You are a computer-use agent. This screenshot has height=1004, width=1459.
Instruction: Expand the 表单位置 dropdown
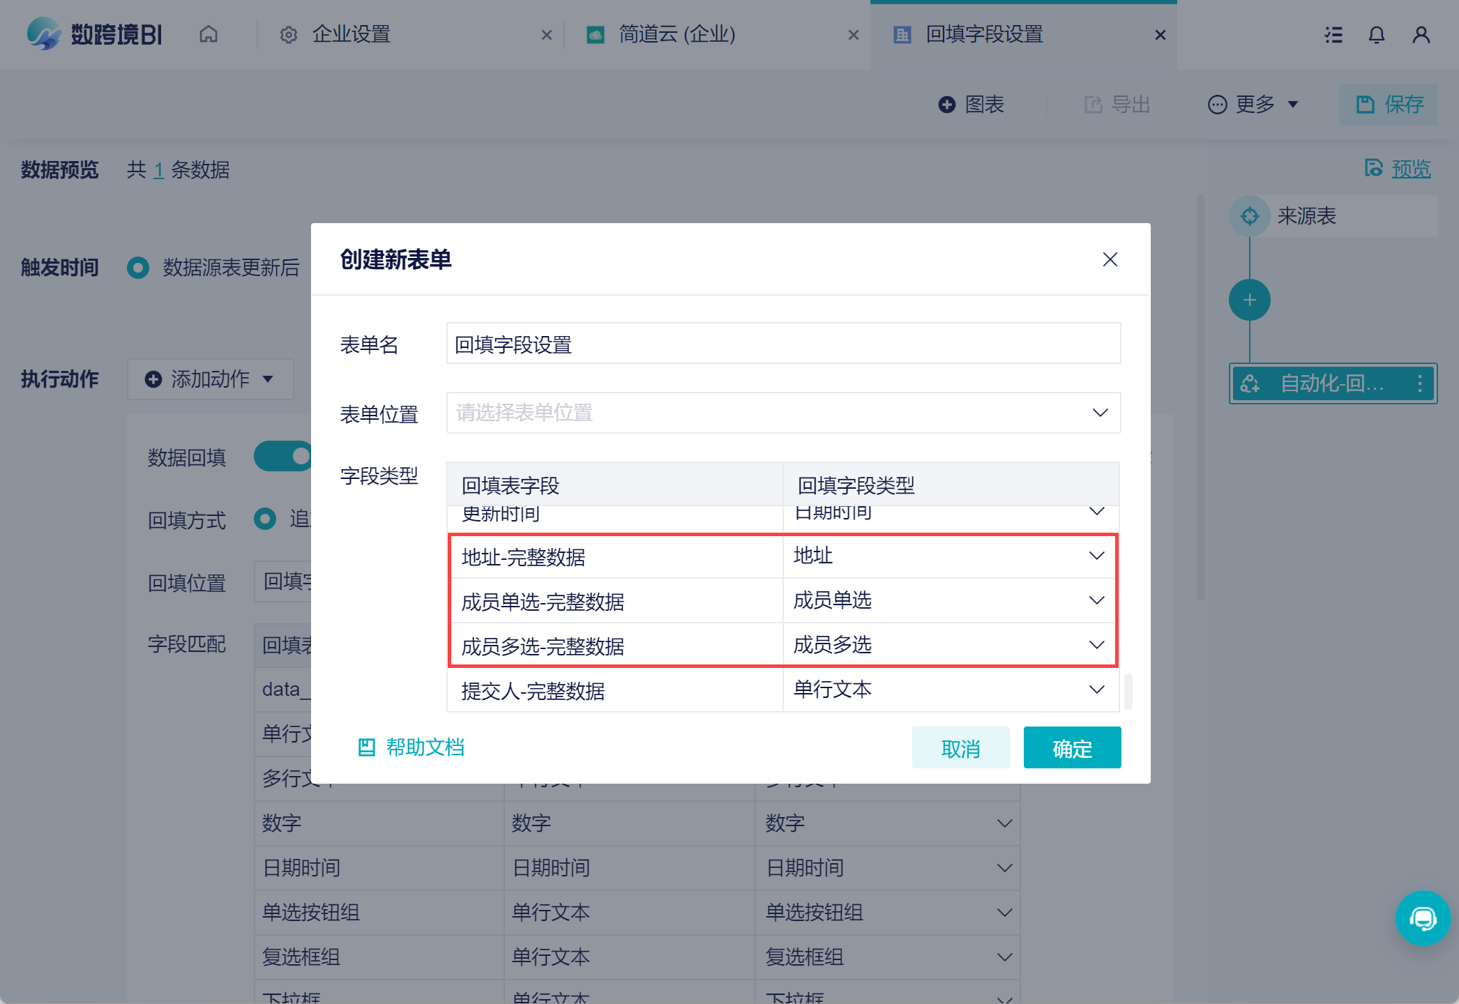[x=783, y=413]
